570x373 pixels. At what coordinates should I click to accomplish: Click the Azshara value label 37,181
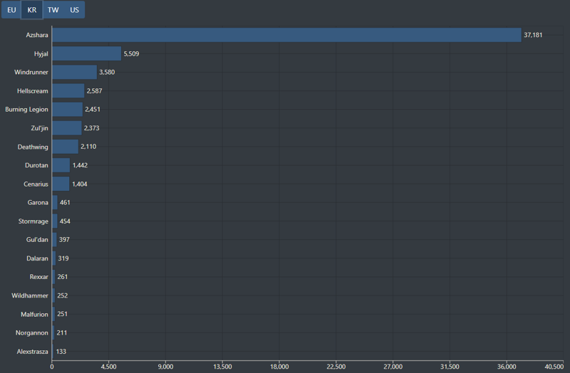[x=533, y=35]
